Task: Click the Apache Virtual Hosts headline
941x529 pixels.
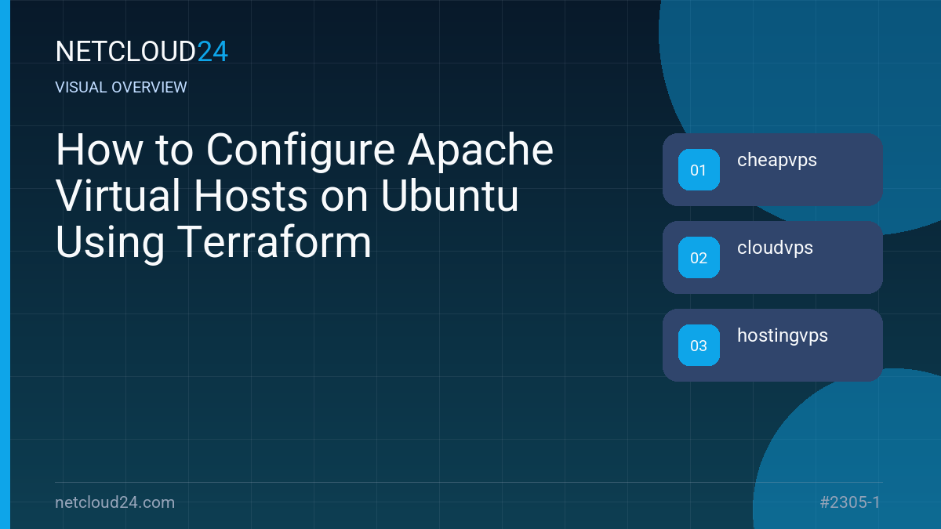Action: [305, 196]
